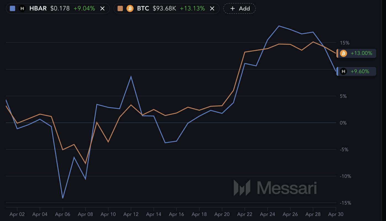Open the Add asset control
The width and height of the screenshot is (386, 221).
(239, 8)
